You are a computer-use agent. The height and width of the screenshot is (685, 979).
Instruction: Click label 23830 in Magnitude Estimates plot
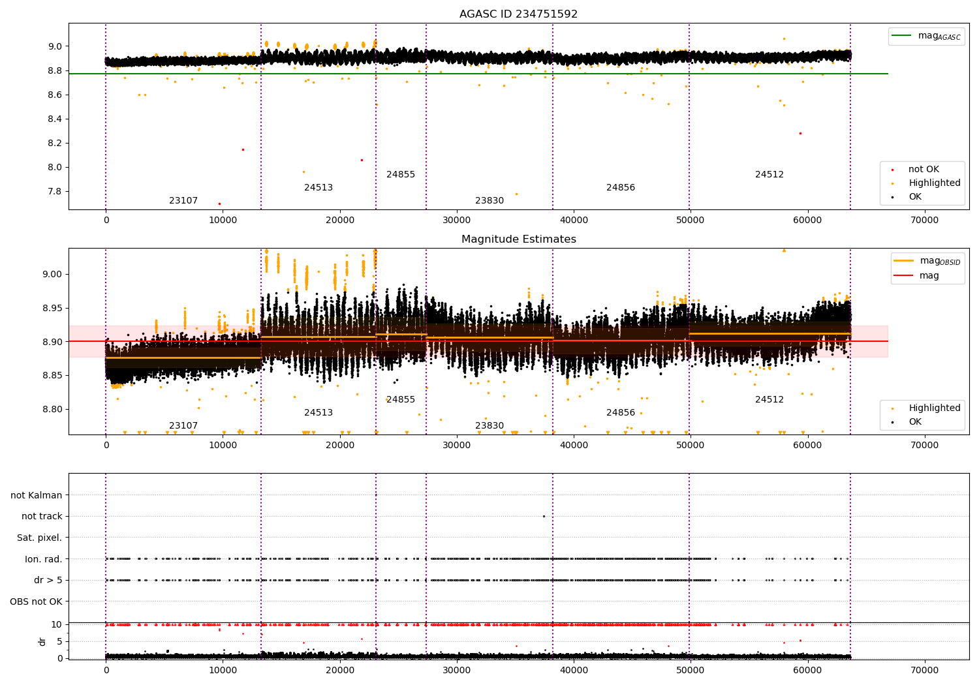pyautogui.click(x=489, y=426)
